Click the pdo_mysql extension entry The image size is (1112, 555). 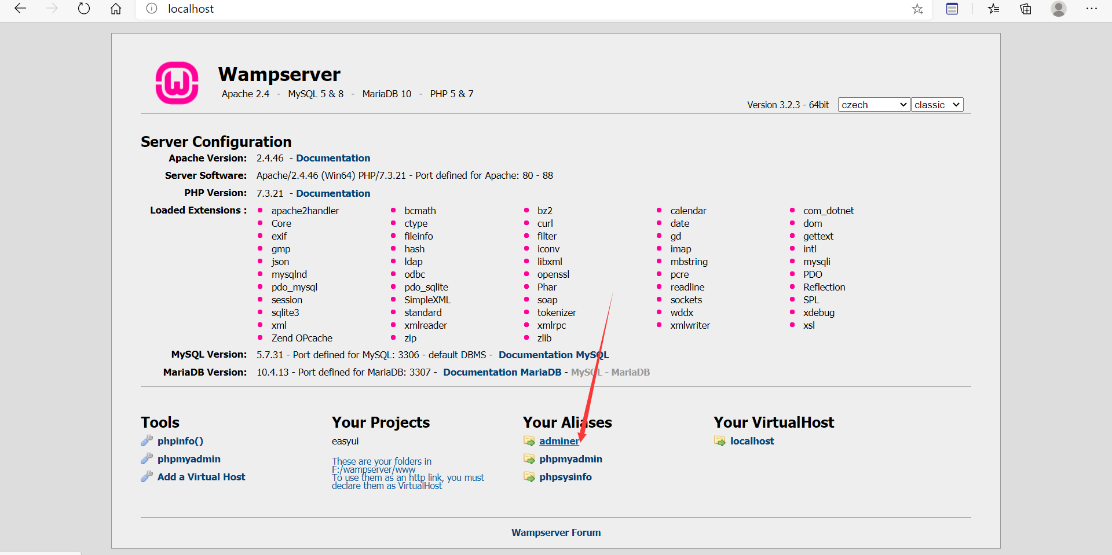pos(294,287)
